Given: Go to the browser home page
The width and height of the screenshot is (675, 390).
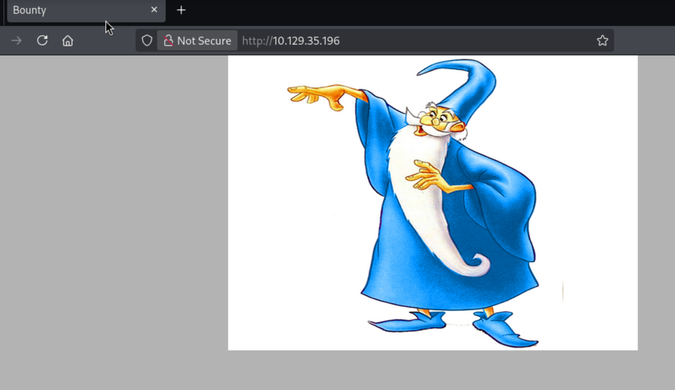Looking at the screenshot, I should [68, 40].
